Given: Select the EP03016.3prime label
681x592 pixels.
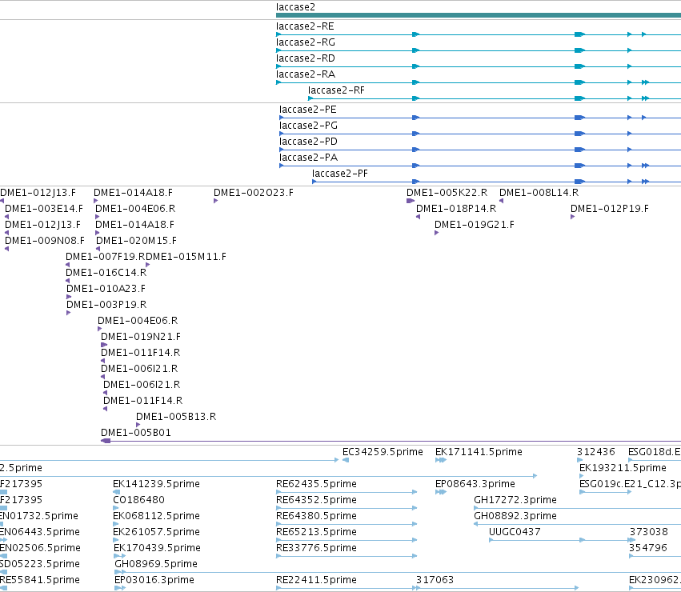Looking at the screenshot, I should point(154,580).
